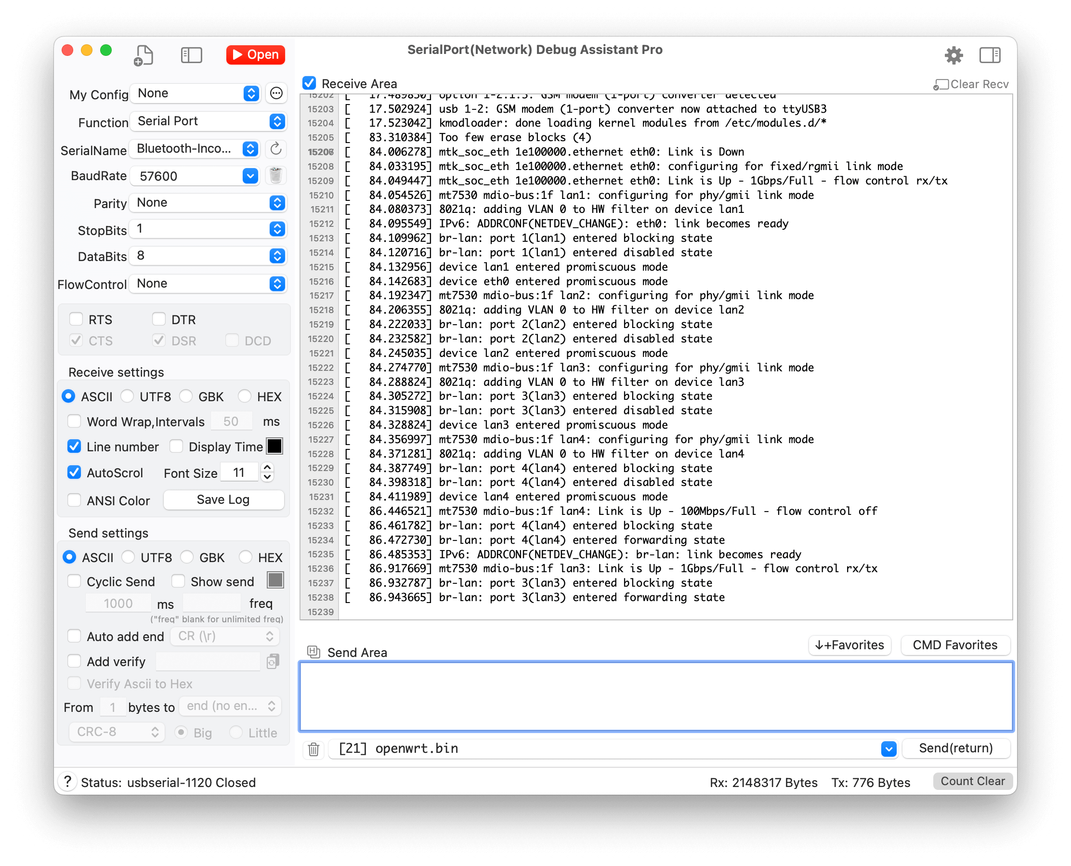The width and height of the screenshot is (1071, 866).
Task: Click the ↓+Favorites button
Action: (849, 645)
